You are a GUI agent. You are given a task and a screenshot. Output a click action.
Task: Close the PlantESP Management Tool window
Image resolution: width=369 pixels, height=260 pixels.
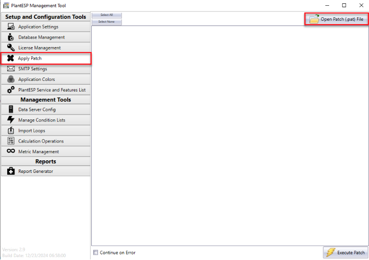361,5
